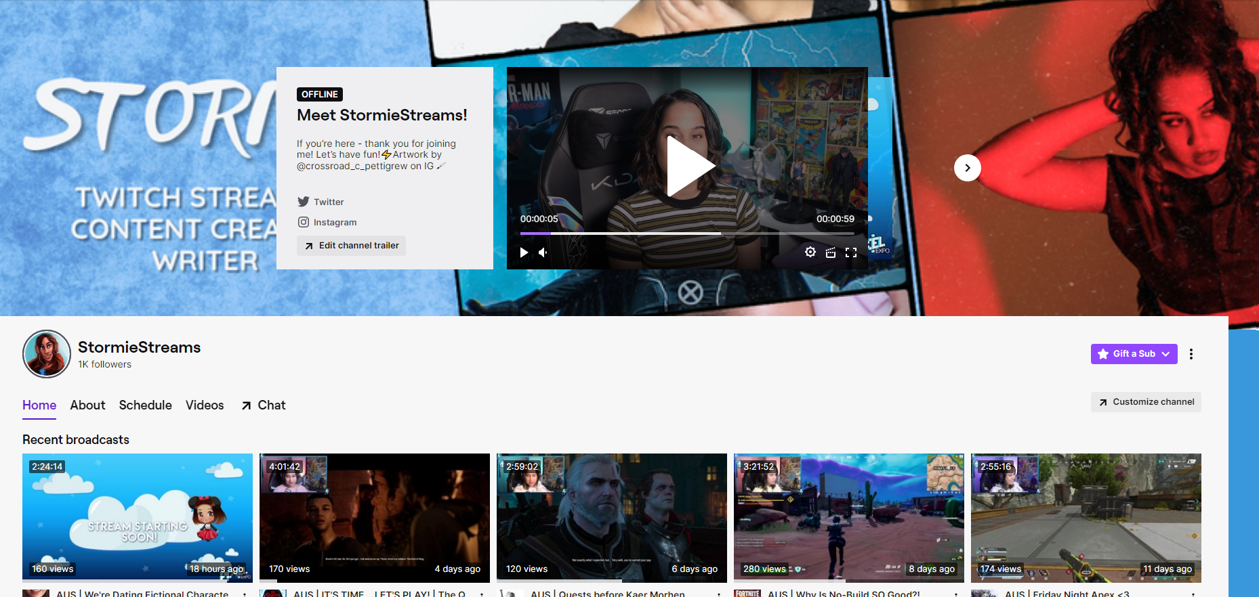Image resolution: width=1259 pixels, height=597 pixels.
Task: Click the Recent broadcasts heading
Action: point(76,439)
